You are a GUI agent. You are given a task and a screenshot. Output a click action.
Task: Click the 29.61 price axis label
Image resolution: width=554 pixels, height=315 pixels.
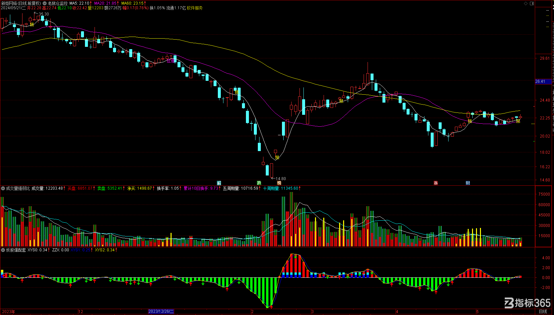pos(545,58)
